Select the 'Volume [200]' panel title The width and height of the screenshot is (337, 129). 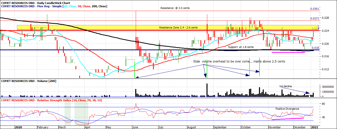tap(29, 81)
